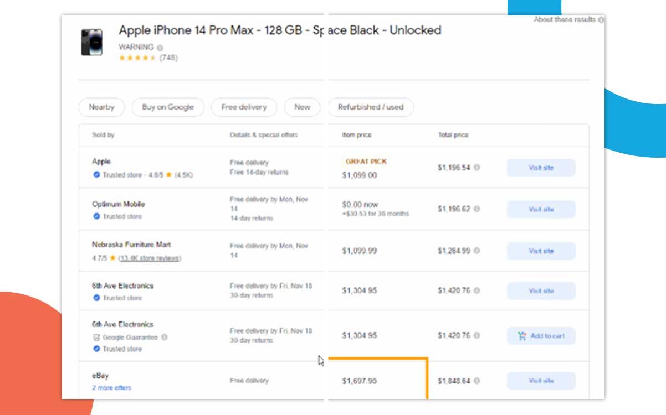
Task: Choose the Refurbished / used filter chip
Action: [371, 107]
